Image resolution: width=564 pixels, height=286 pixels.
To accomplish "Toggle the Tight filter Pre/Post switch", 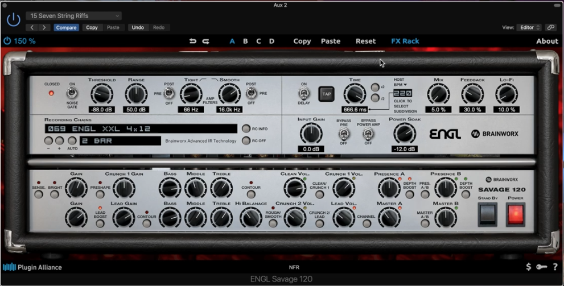I will [x=168, y=93].
